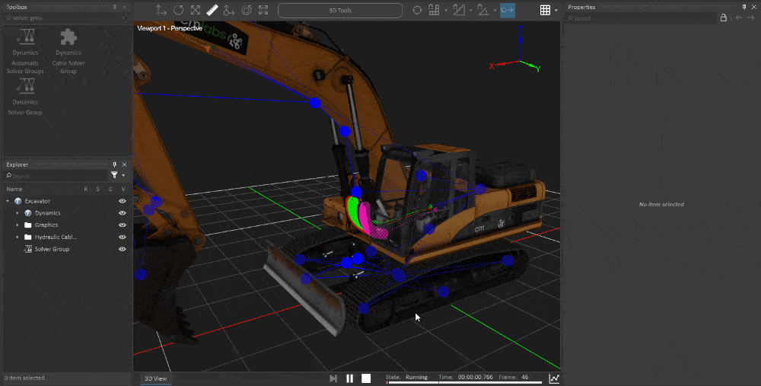Select Dynamics Cable Solver Group toolbox item
The height and width of the screenshot is (386, 761).
click(x=68, y=51)
